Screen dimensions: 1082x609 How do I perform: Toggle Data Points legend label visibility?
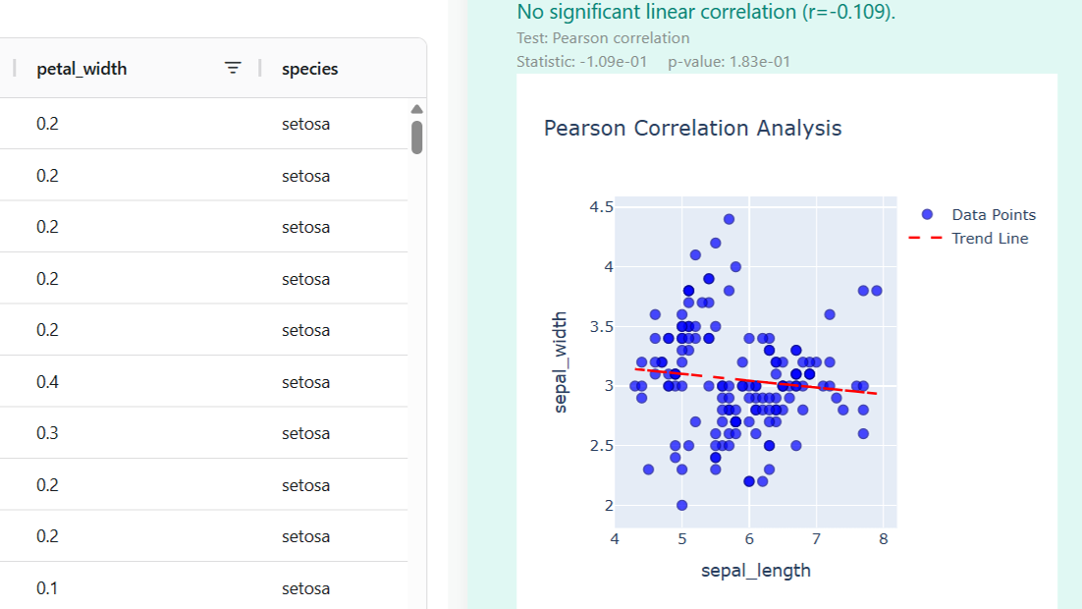click(993, 214)
